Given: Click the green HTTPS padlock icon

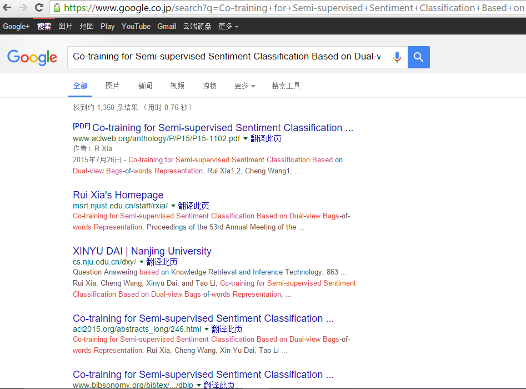Looking at the screenshot, I should tap(57, 7).
